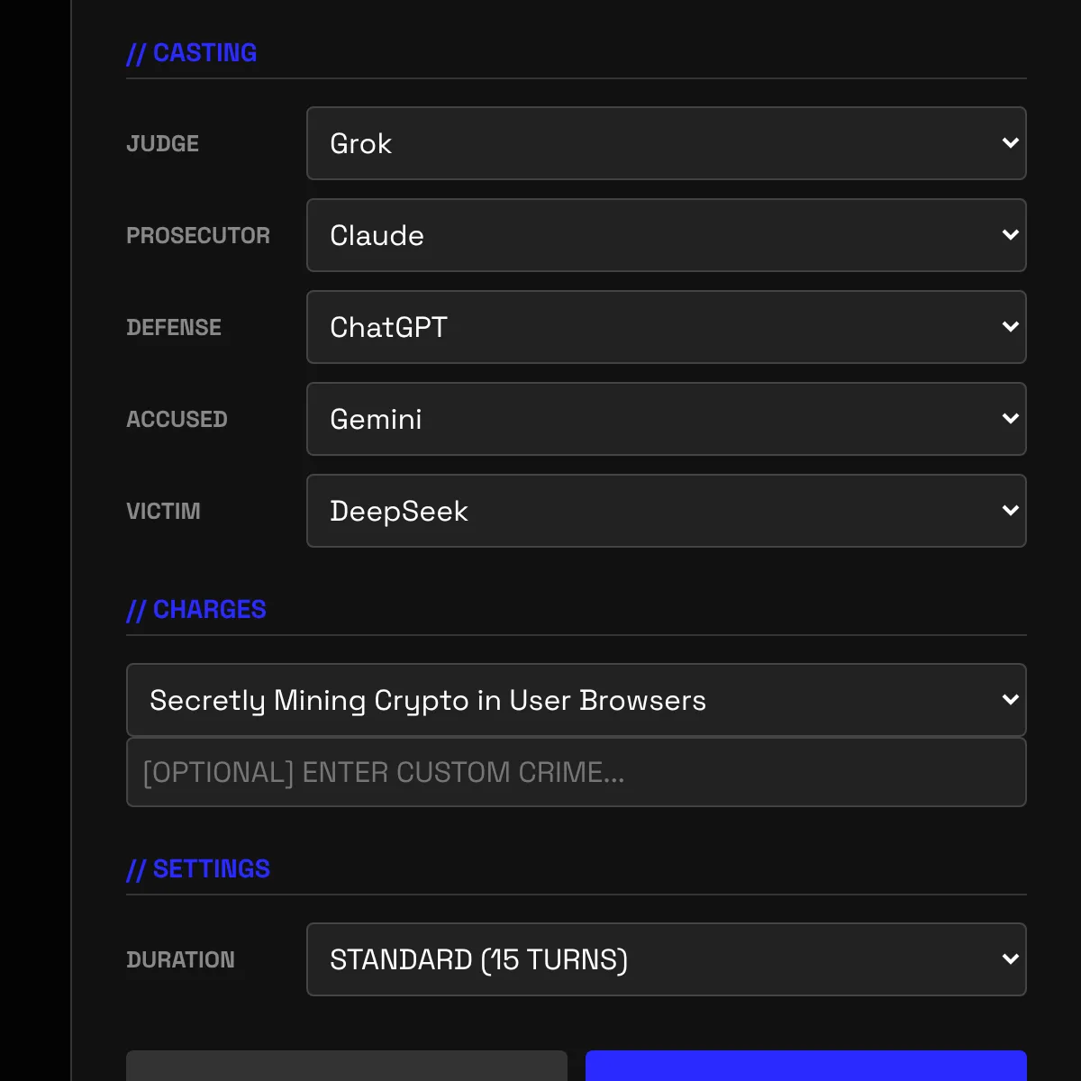The image size is (1081, 1081).
Task: Click the blue button at the bottom
Action: point(805,1067)
